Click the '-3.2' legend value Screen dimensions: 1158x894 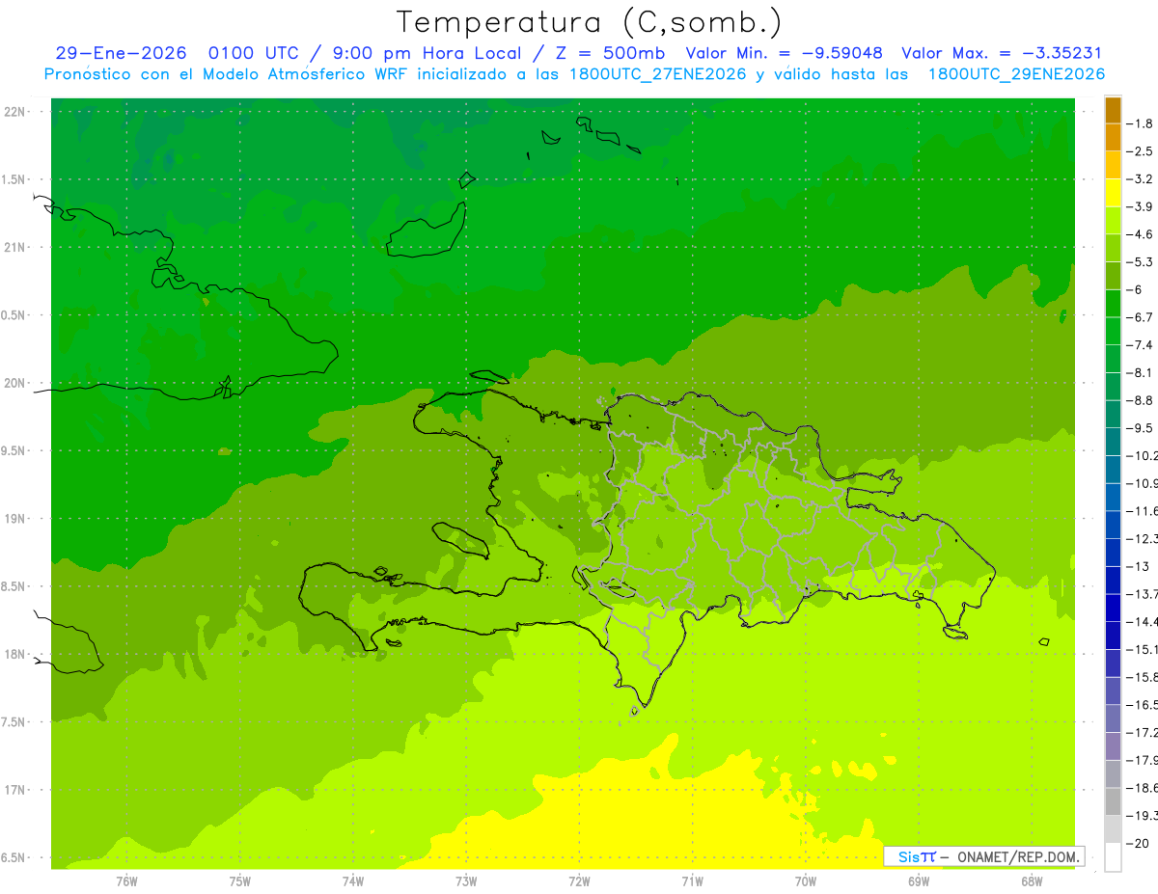click(x=1141, y=178)
